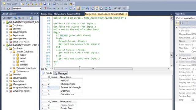
Task: Click the 'Medicina' cell in results
Action: tap(64, 81)
